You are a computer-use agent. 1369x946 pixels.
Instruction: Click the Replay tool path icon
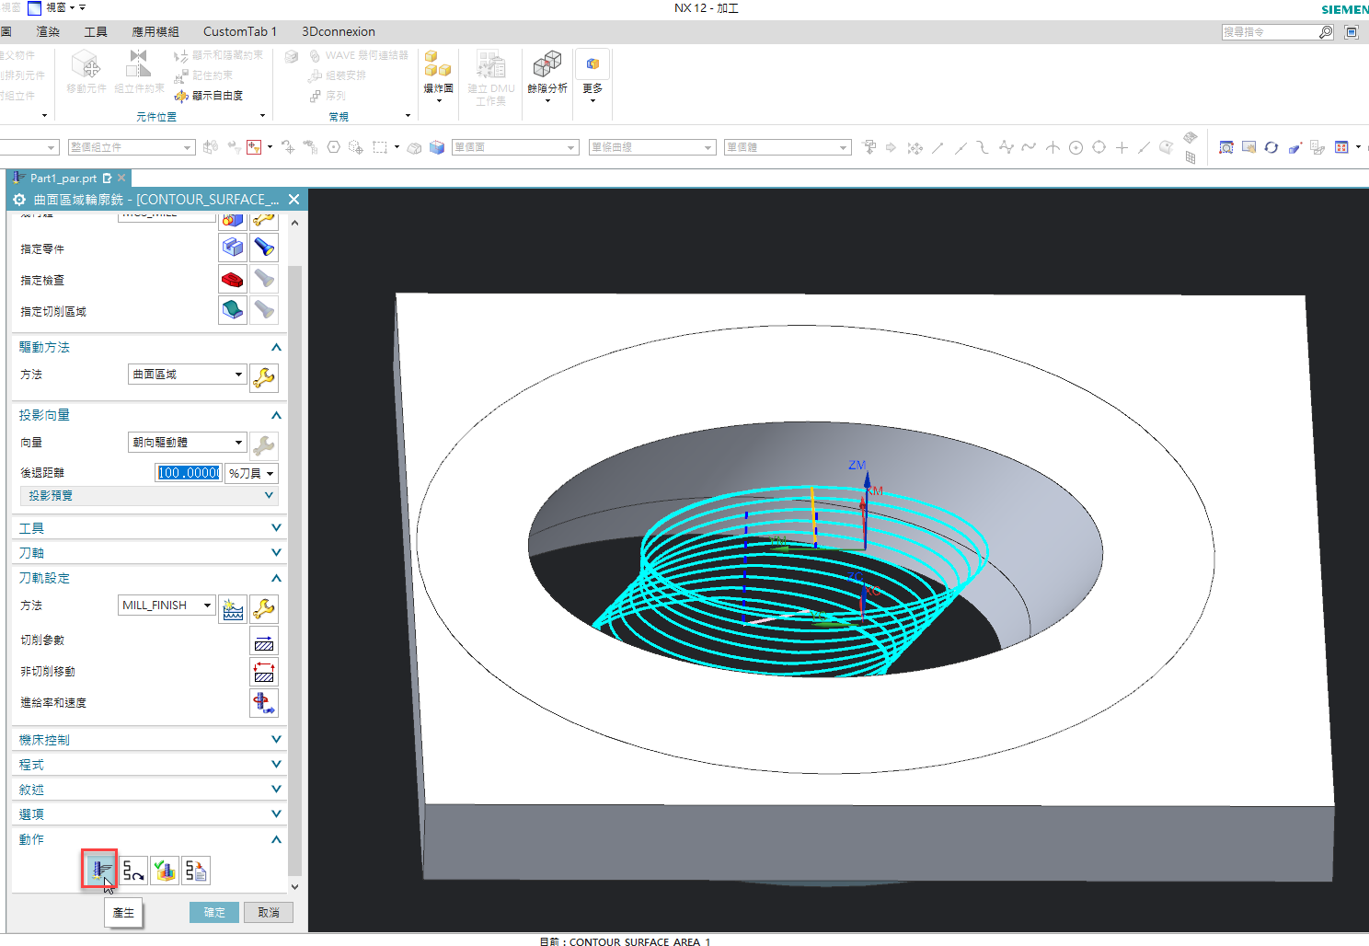[x=133, y=871]
